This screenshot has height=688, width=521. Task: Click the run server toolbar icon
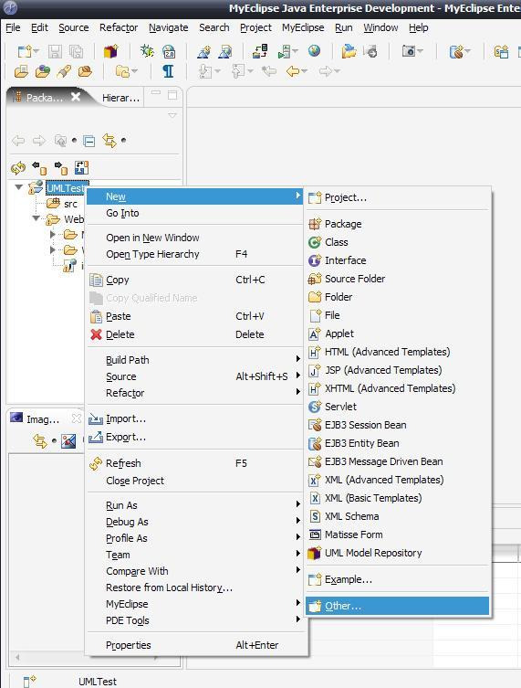point(284,51)
